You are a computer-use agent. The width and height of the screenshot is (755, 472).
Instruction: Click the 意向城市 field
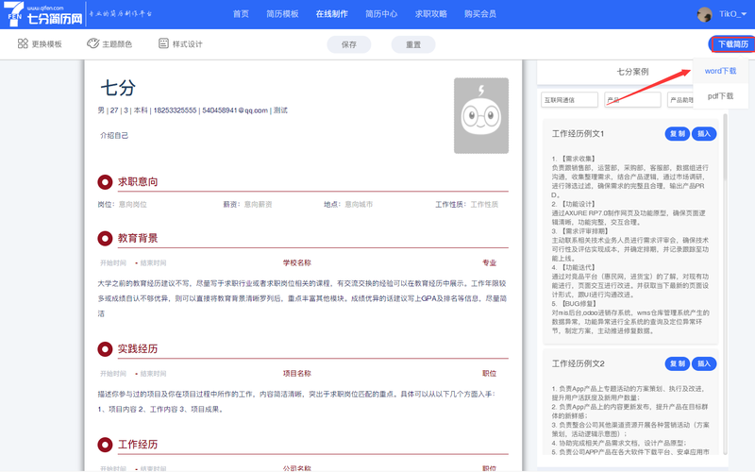[359, 204]
